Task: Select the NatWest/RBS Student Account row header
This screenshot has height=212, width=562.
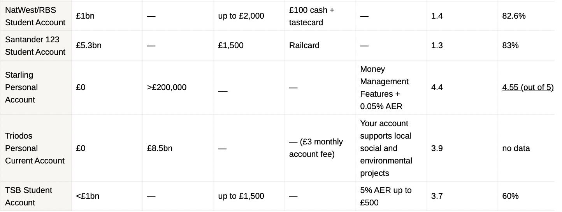Action: (36, 16)
